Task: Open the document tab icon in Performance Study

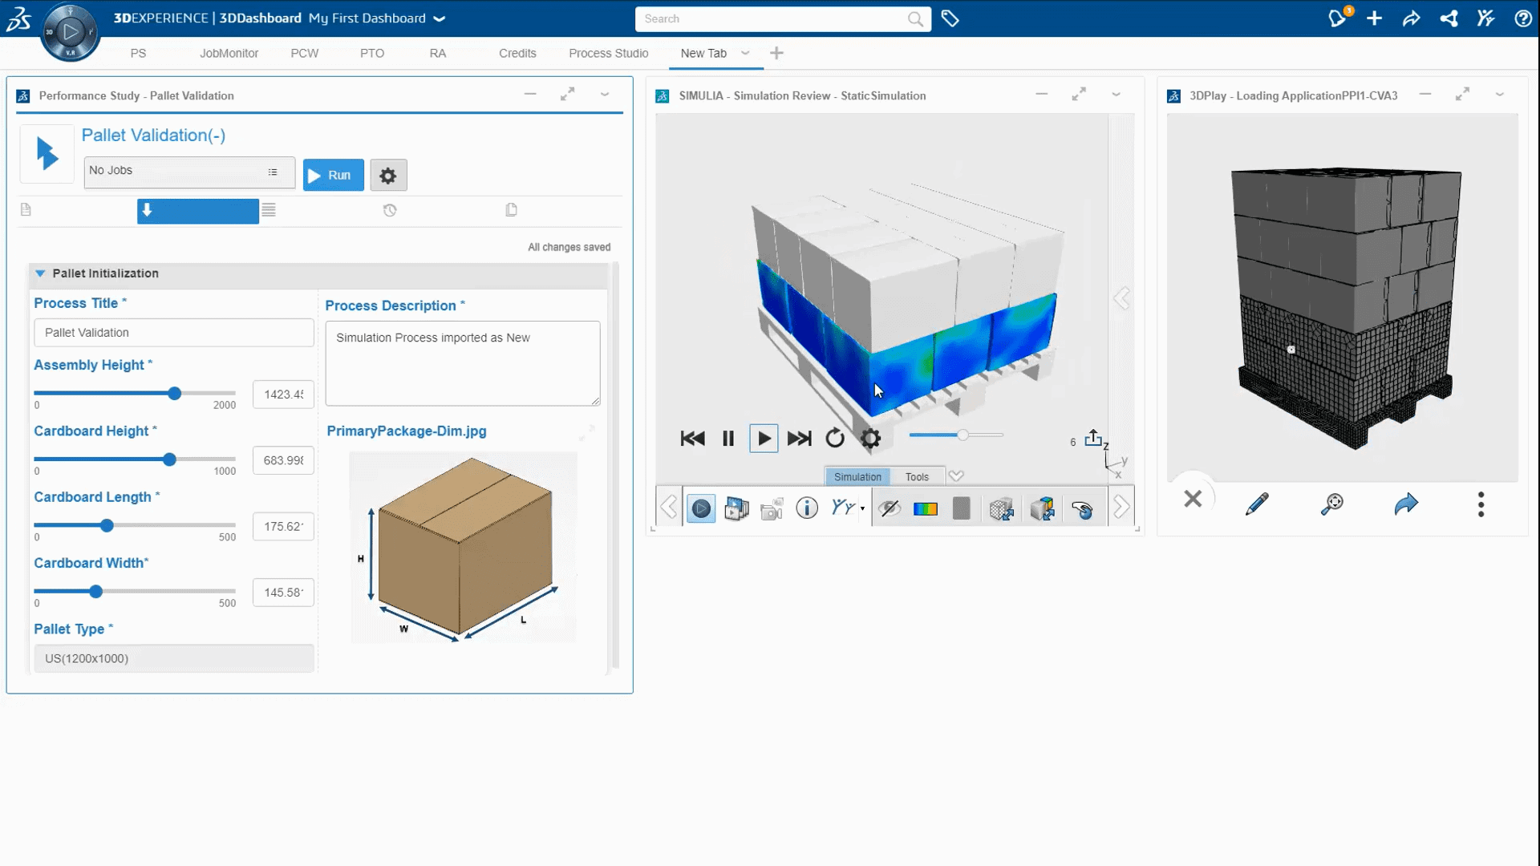Action: 26,210
